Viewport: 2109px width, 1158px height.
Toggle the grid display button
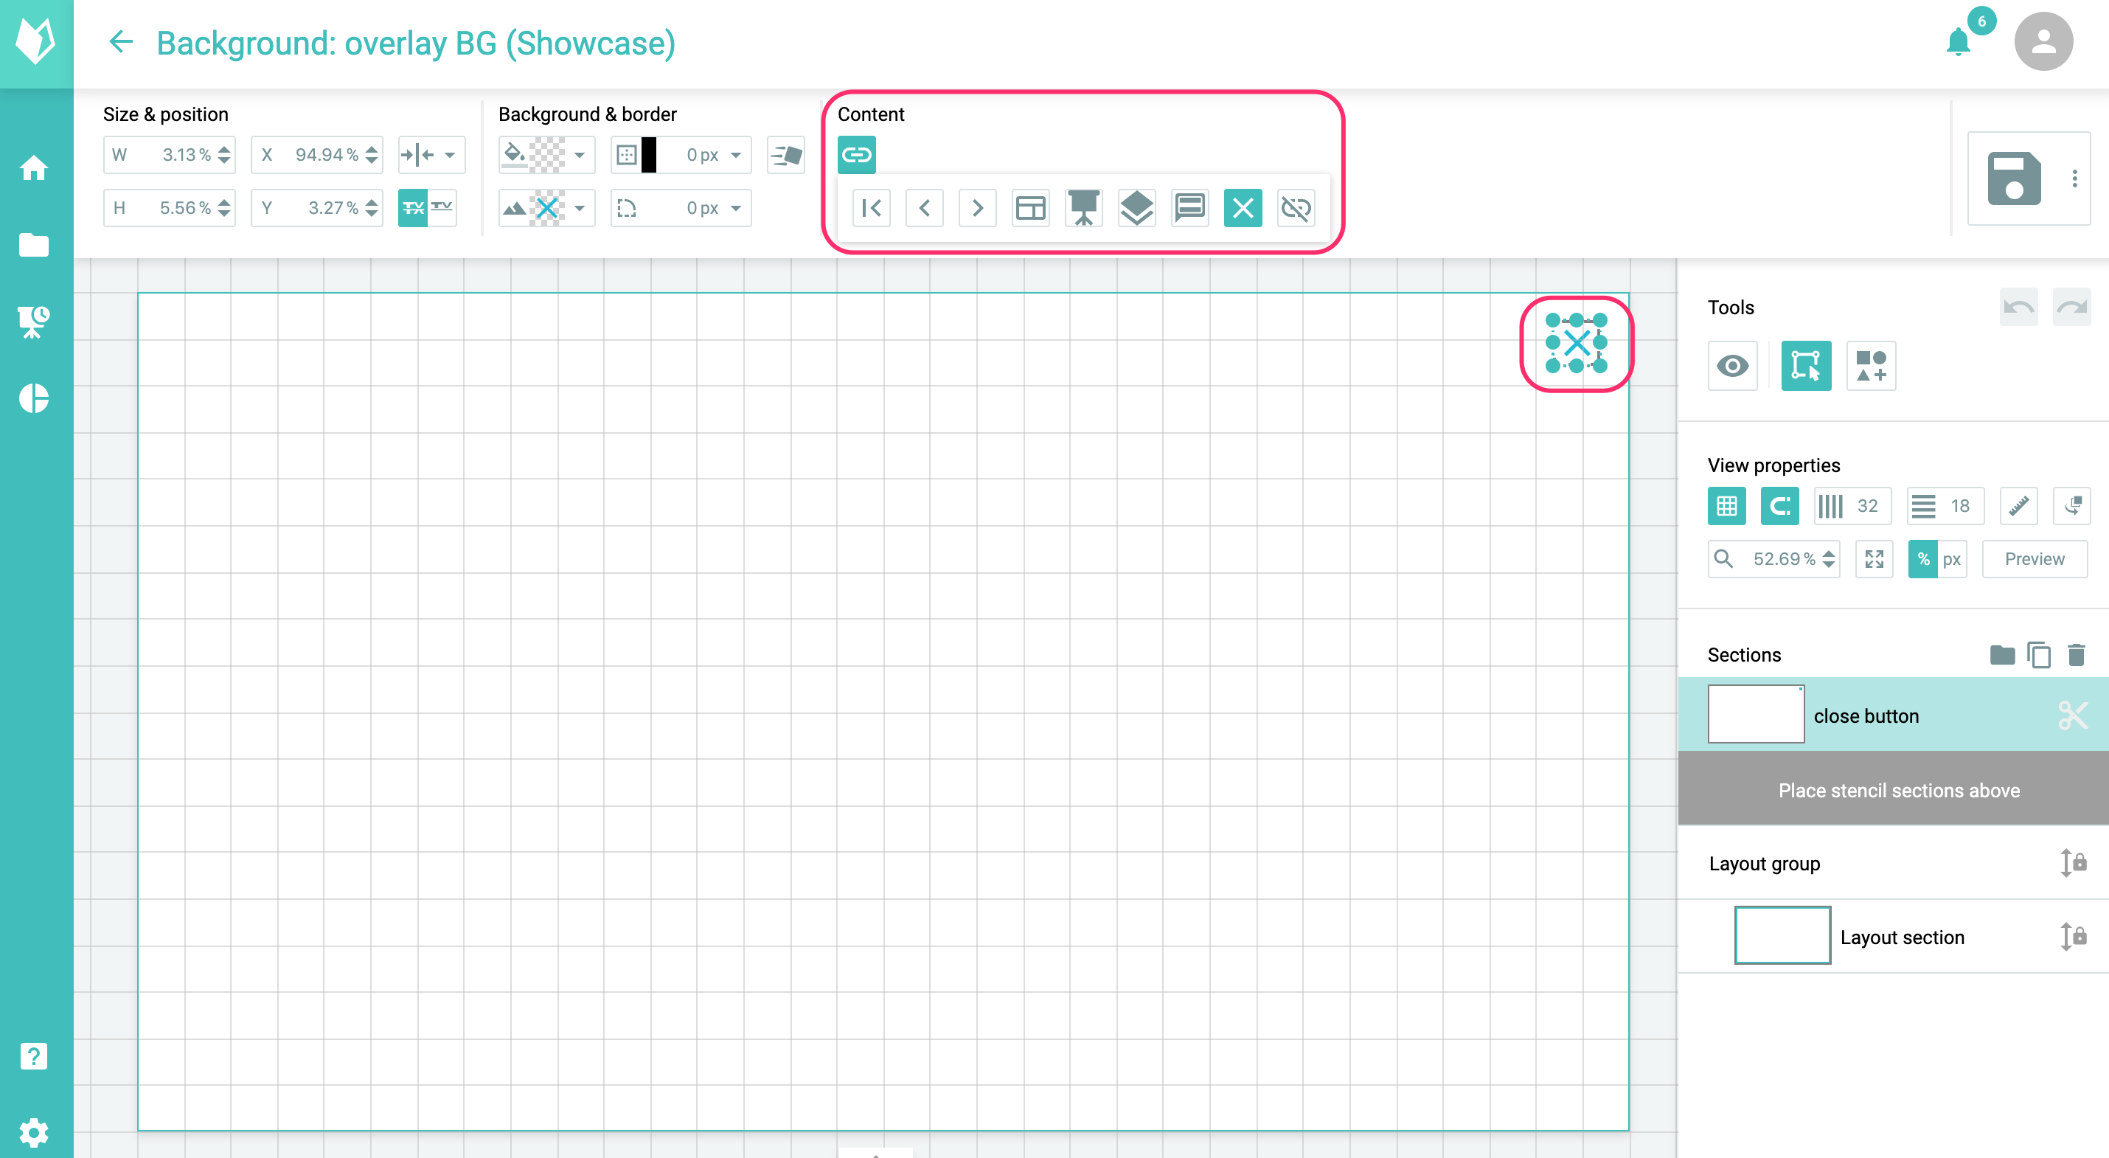point(1727,505)
